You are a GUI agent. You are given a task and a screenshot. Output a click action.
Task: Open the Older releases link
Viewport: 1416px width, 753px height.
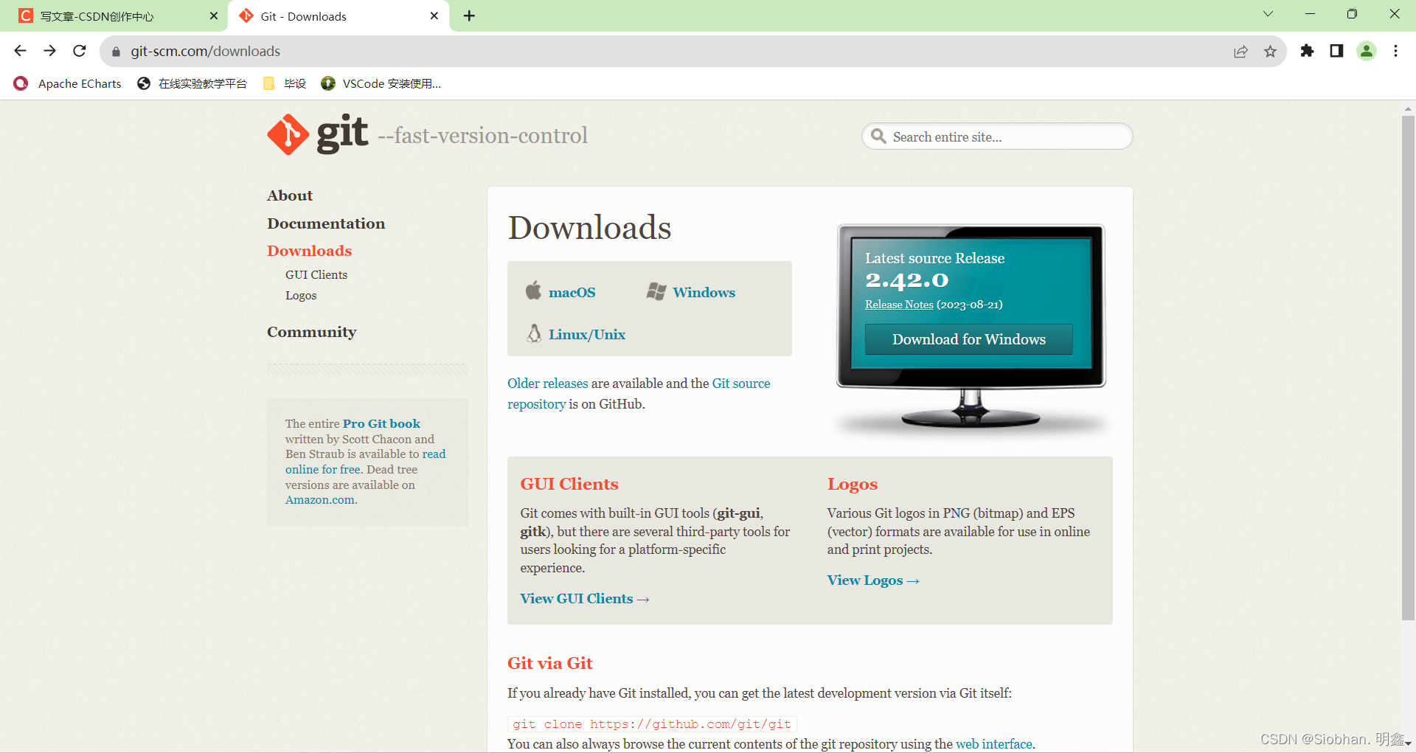548,384
